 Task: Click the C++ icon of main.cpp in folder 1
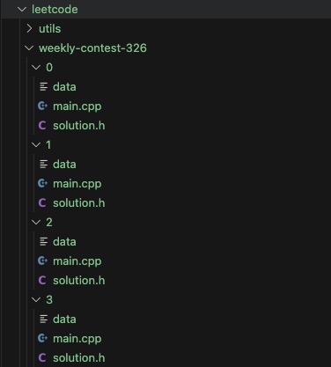tap(42, 183)
